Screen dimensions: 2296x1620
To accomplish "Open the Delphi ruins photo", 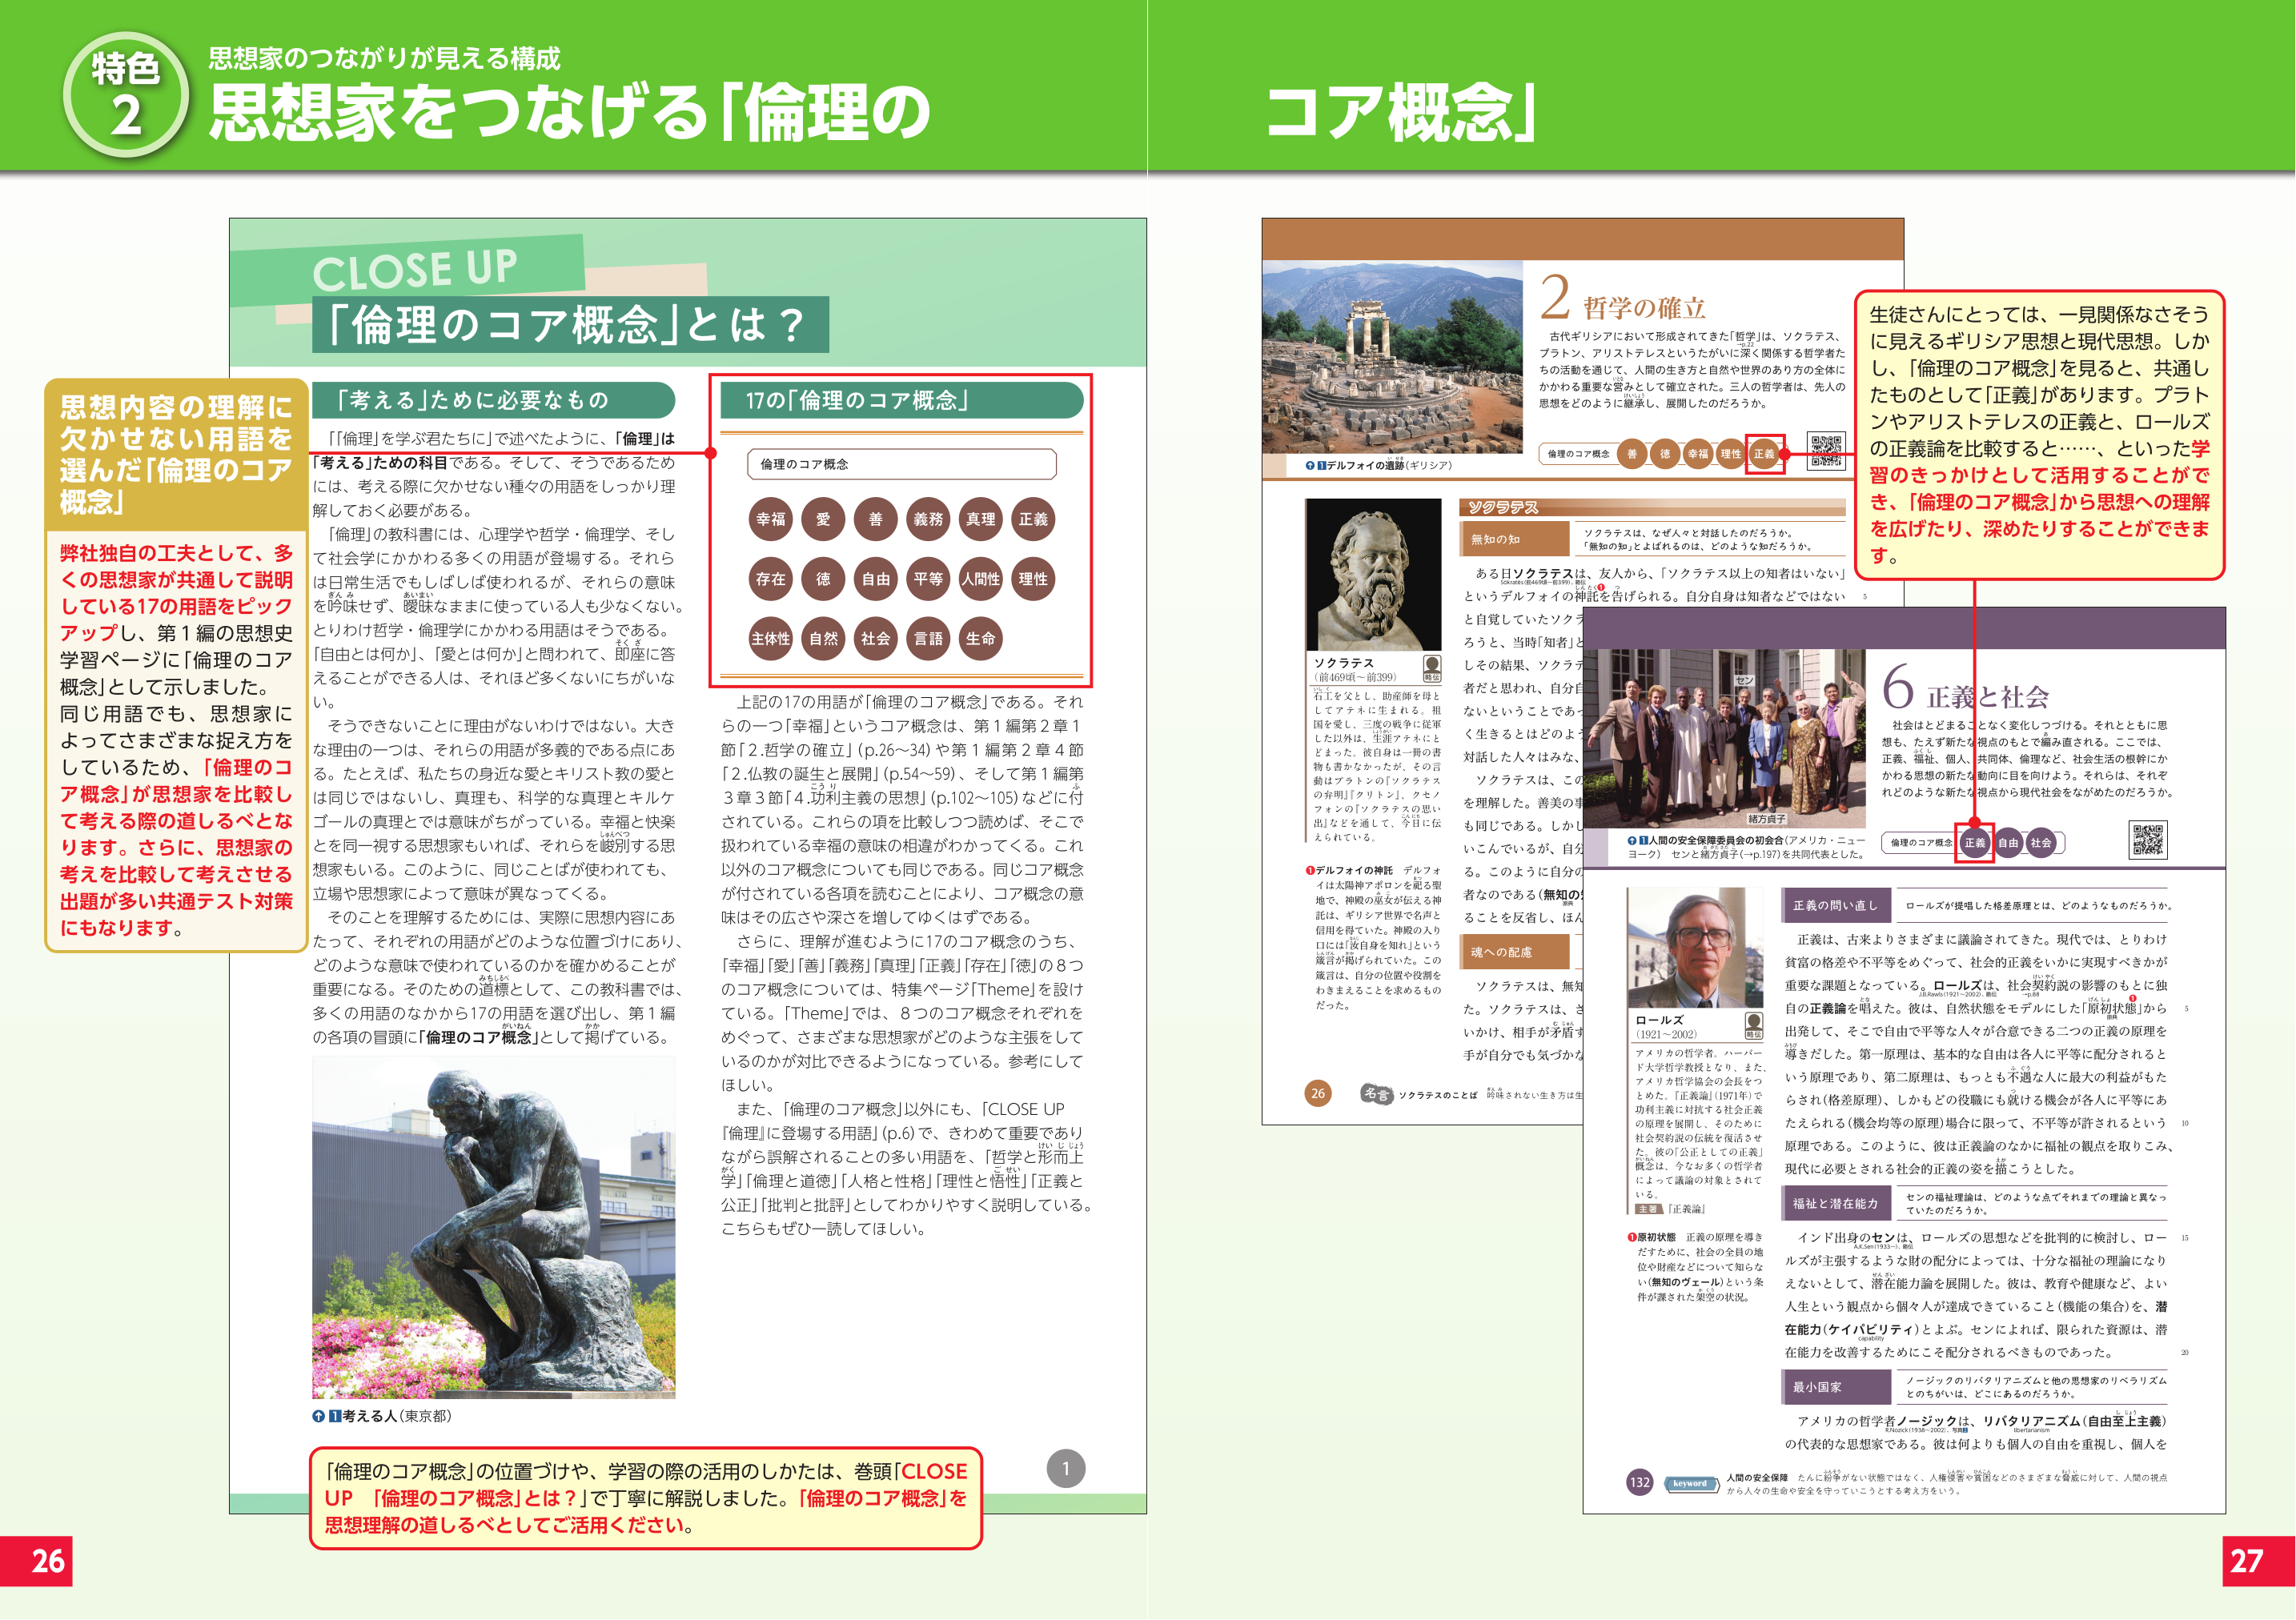I will [x=1392, y=358].
